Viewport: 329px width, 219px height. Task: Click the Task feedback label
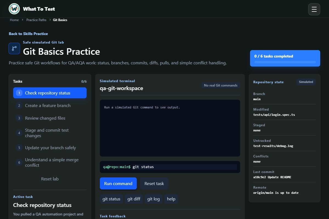(113, 216)
